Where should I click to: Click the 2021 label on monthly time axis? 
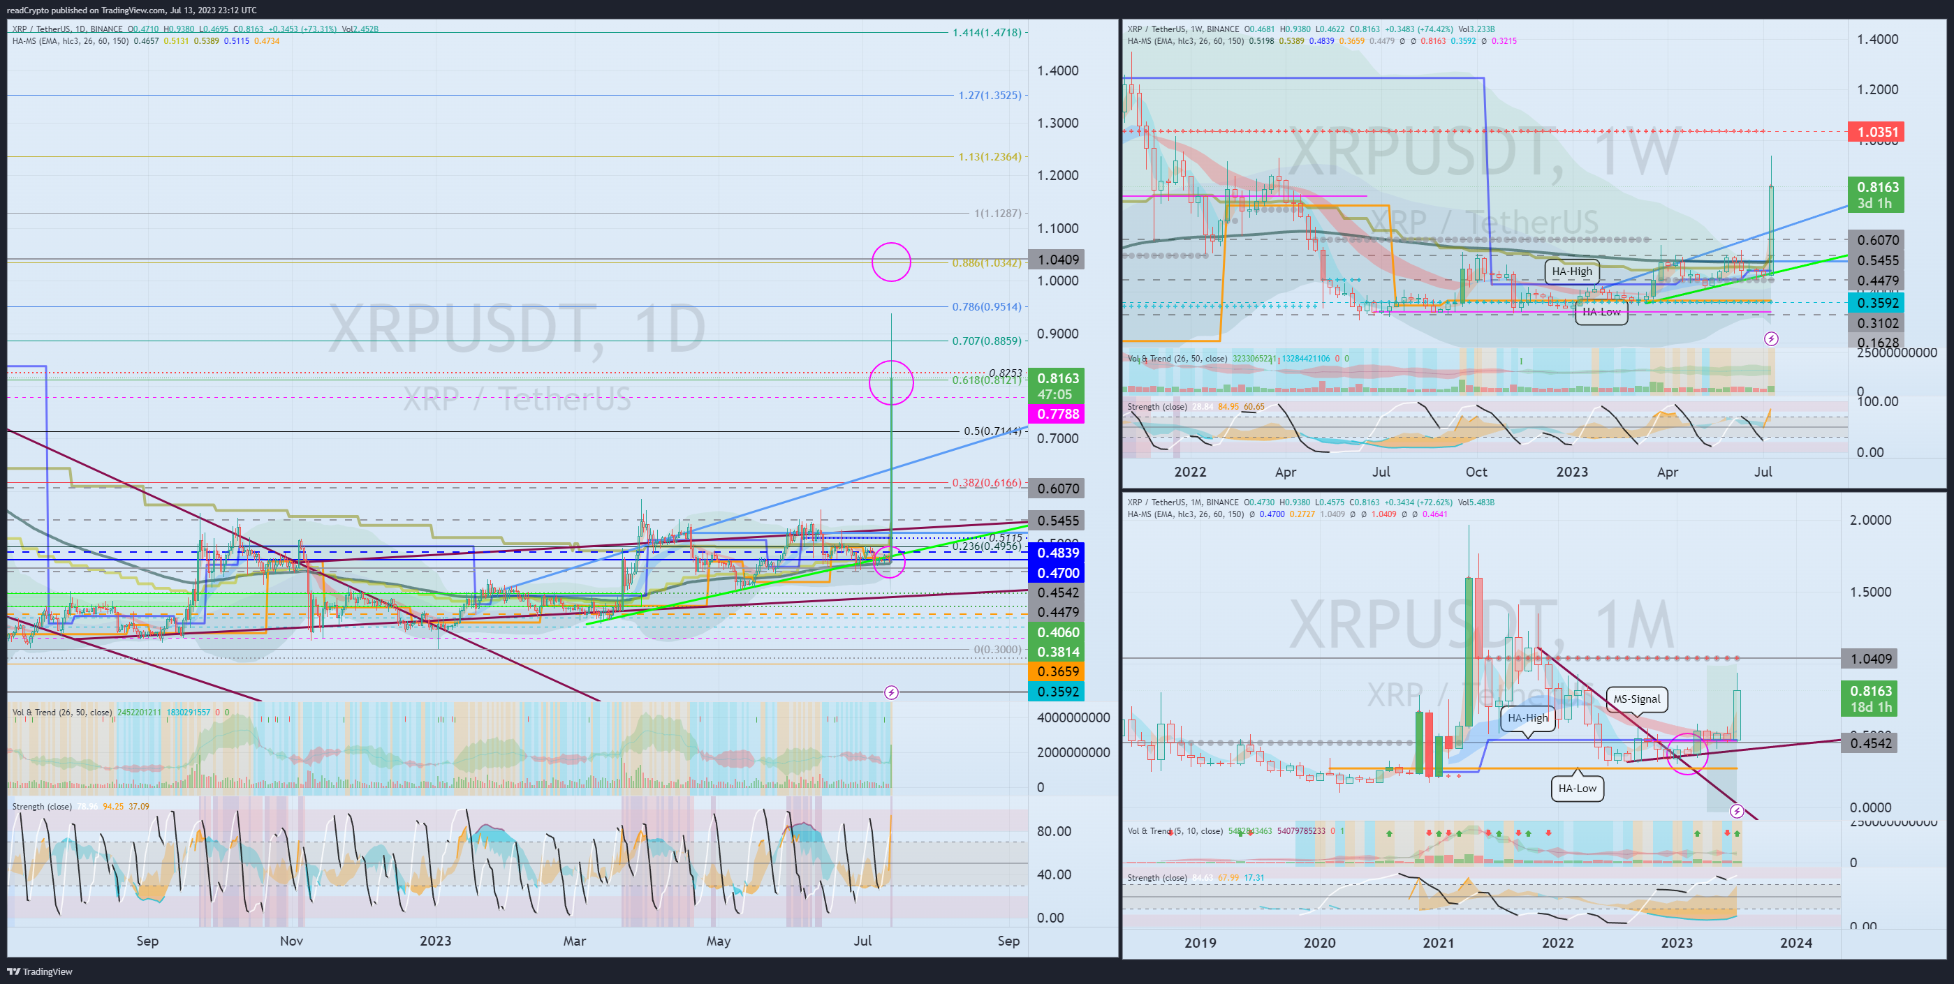pos(1438,943)
